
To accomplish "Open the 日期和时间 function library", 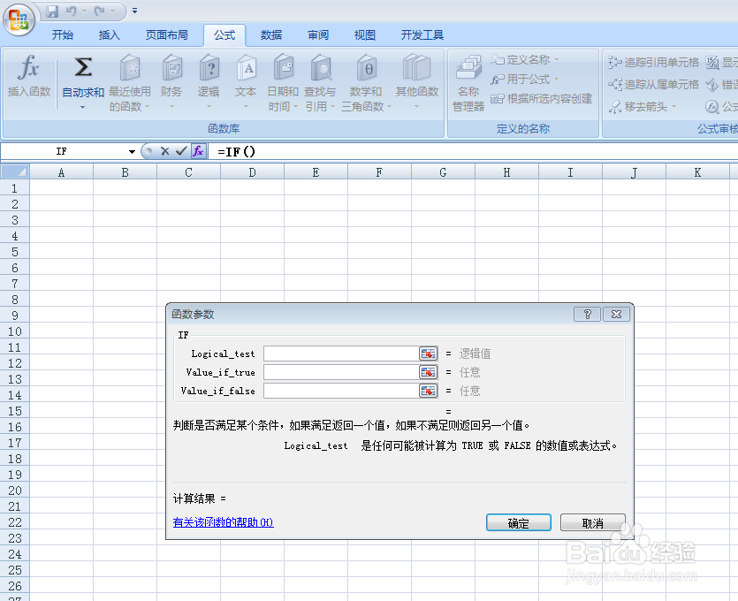I will click(x=283, y=83).
